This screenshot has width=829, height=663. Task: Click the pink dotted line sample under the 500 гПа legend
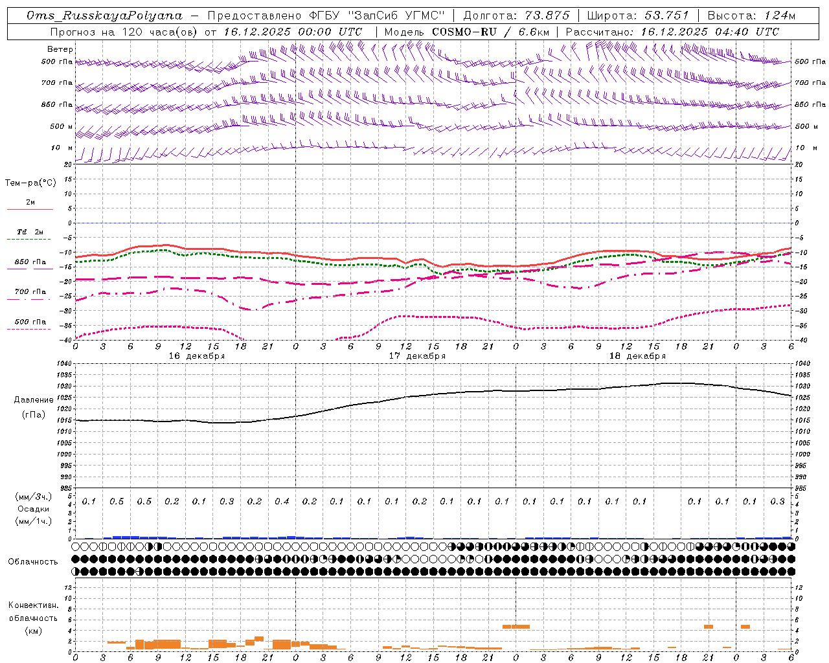[28, 330]
